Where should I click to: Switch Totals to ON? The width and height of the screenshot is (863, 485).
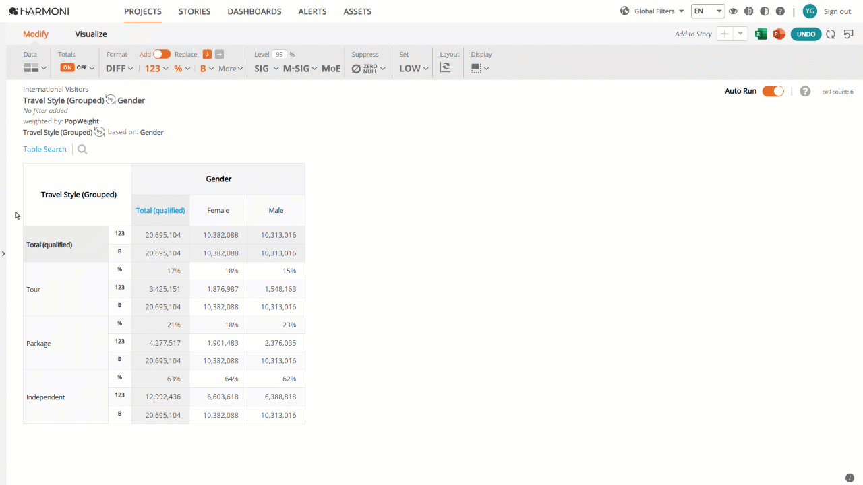[67, 67]
